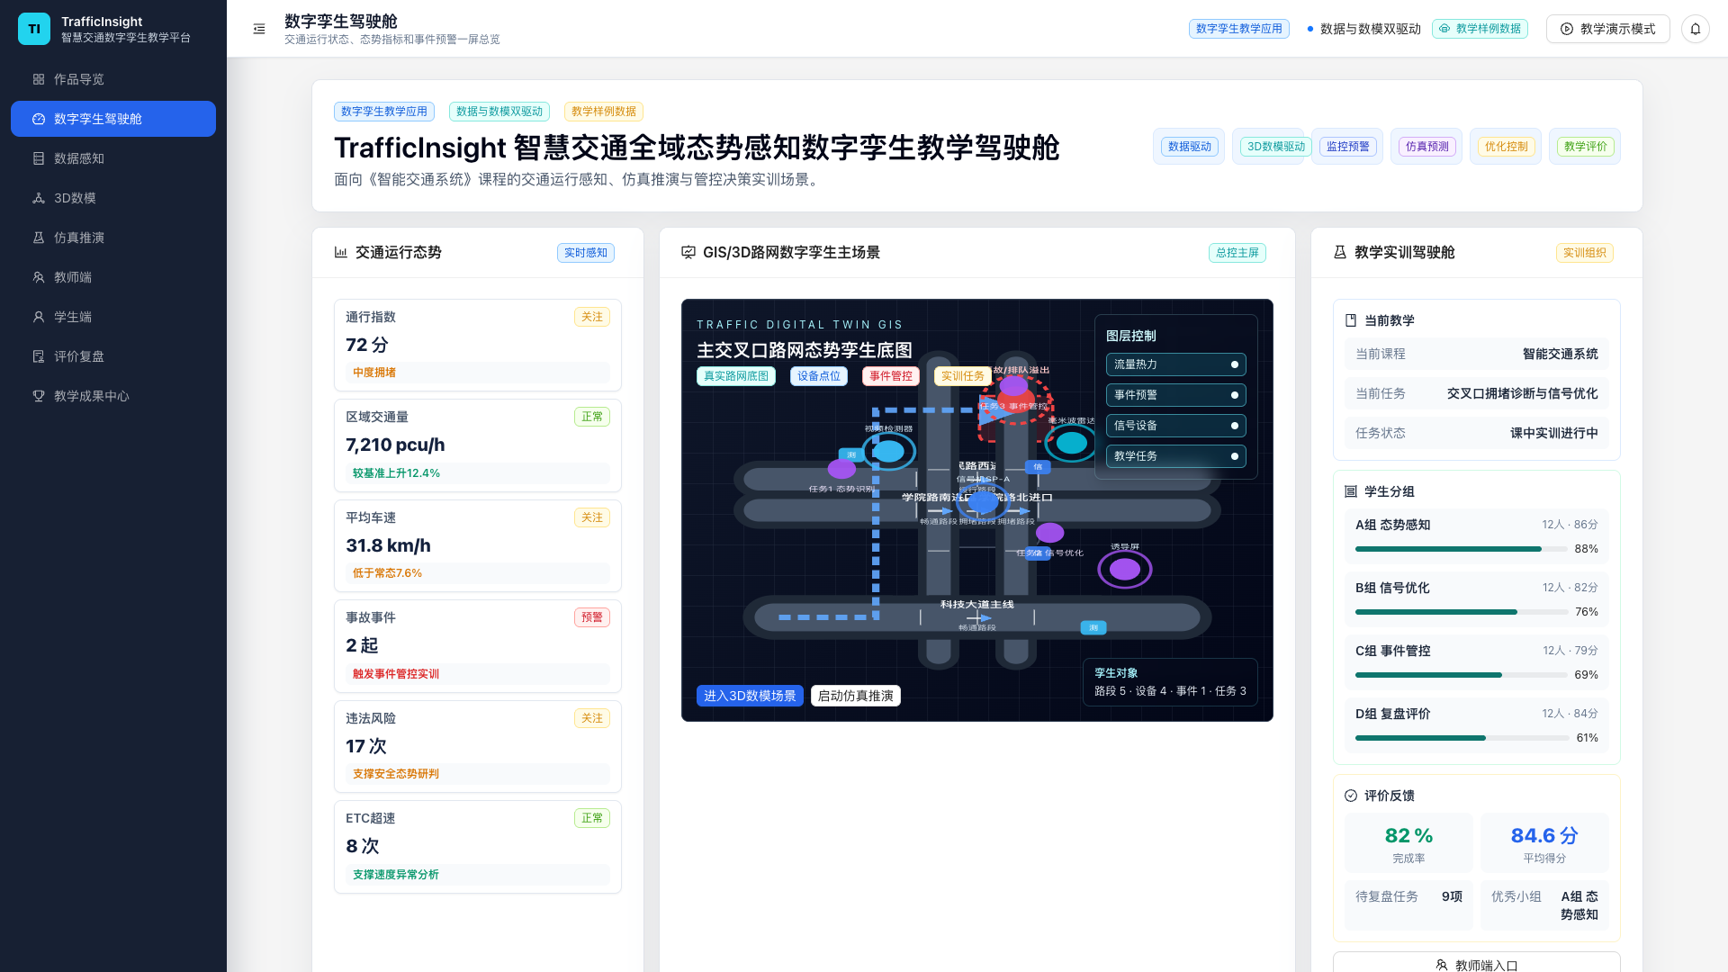Toggle the 教学任务 layer
This screenshot has width=1728, height=972.
pyautogui.click(x=1175, y=456)
